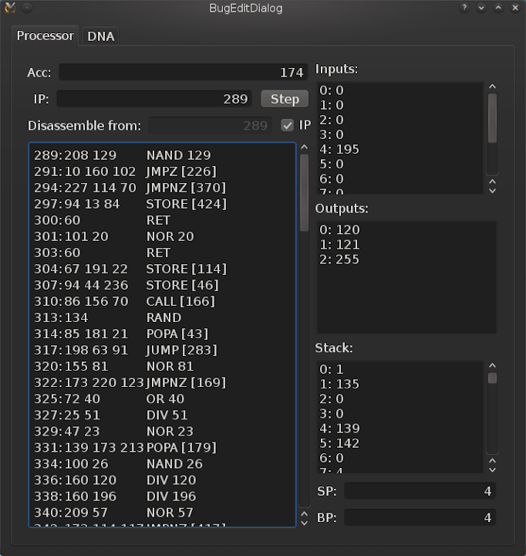
Task: Click the disassembly listing scrollbar handle
Action: [304, 192]
